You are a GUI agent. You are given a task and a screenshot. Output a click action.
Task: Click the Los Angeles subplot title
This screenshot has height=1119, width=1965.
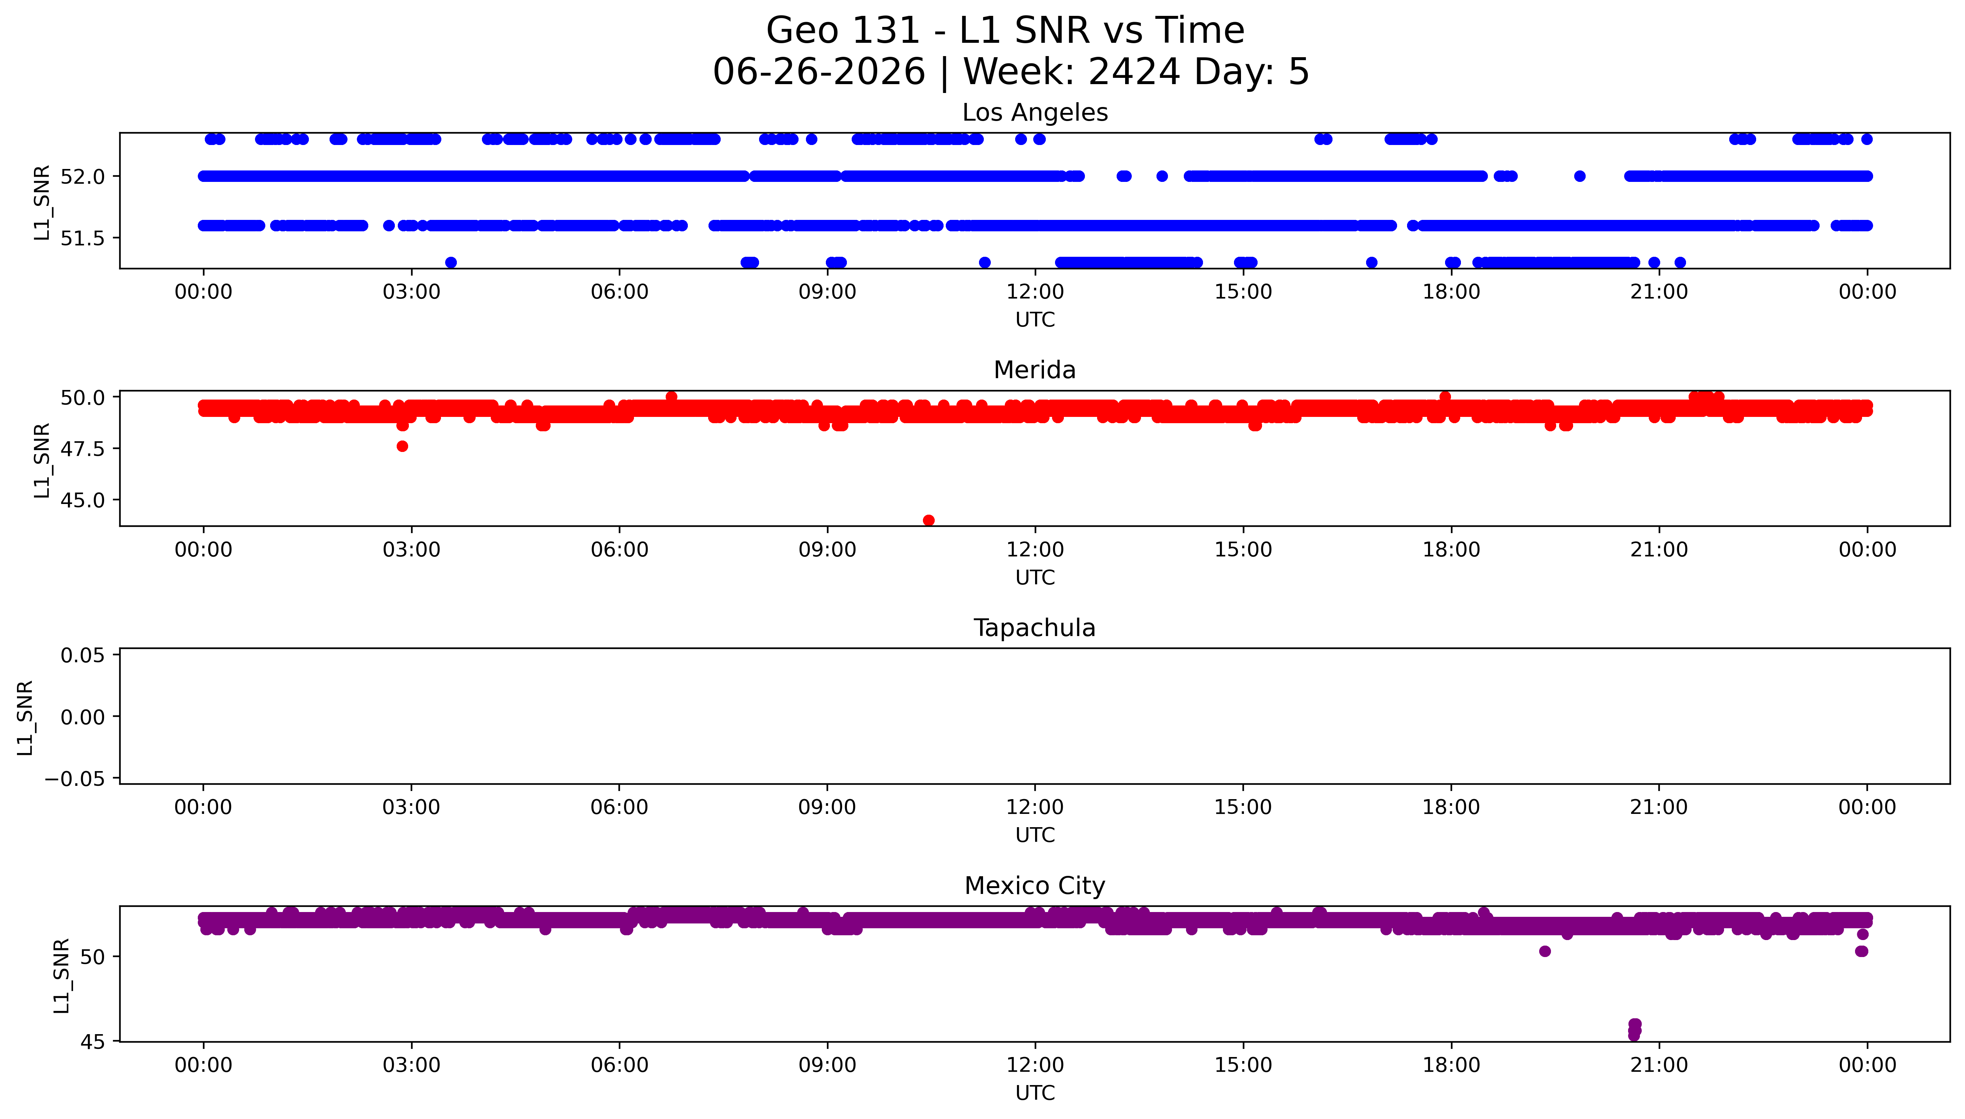point(1034,113)
